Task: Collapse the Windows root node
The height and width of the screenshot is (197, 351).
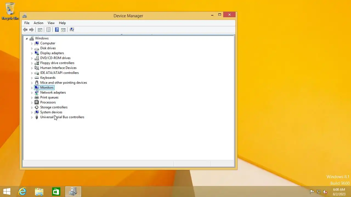Action: coord(27,39)
